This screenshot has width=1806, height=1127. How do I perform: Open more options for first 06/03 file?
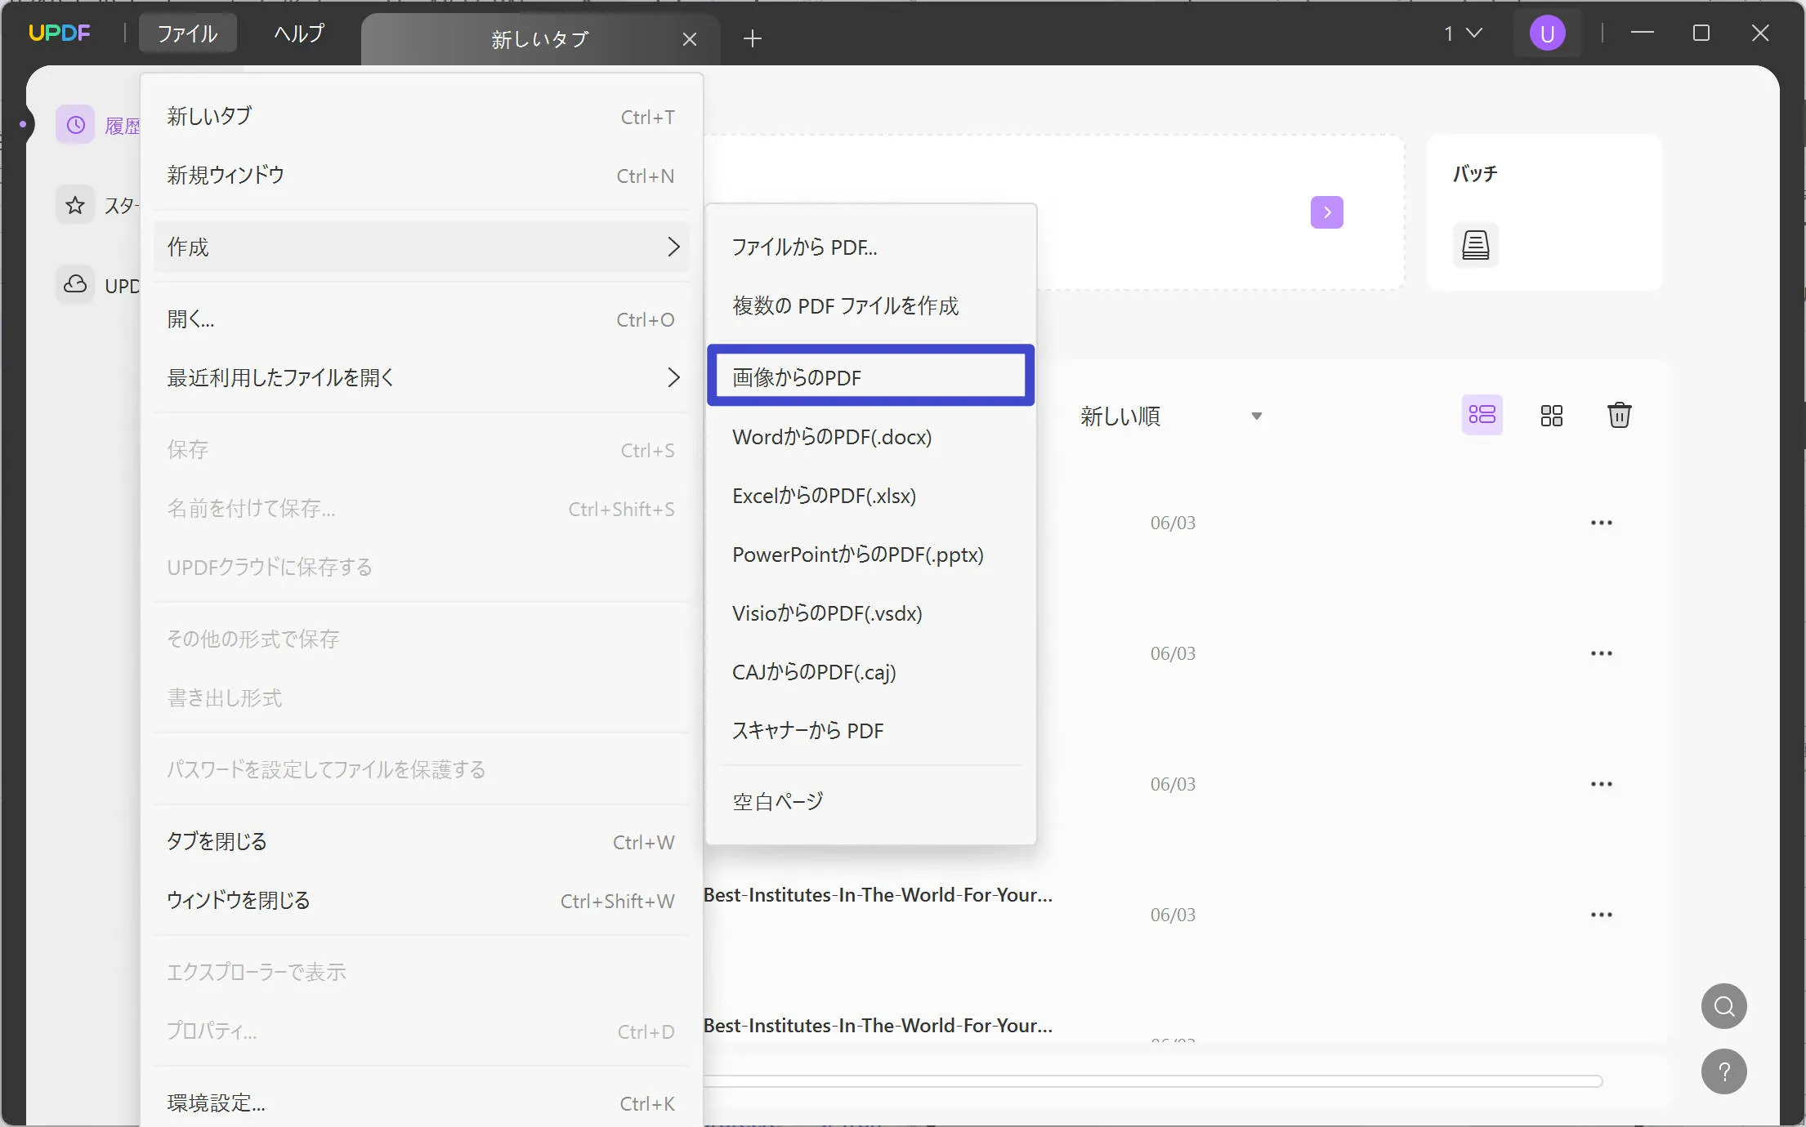1602,523
